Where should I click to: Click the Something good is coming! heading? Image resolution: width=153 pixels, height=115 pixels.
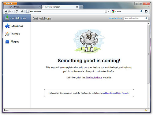tap(89, 61)
